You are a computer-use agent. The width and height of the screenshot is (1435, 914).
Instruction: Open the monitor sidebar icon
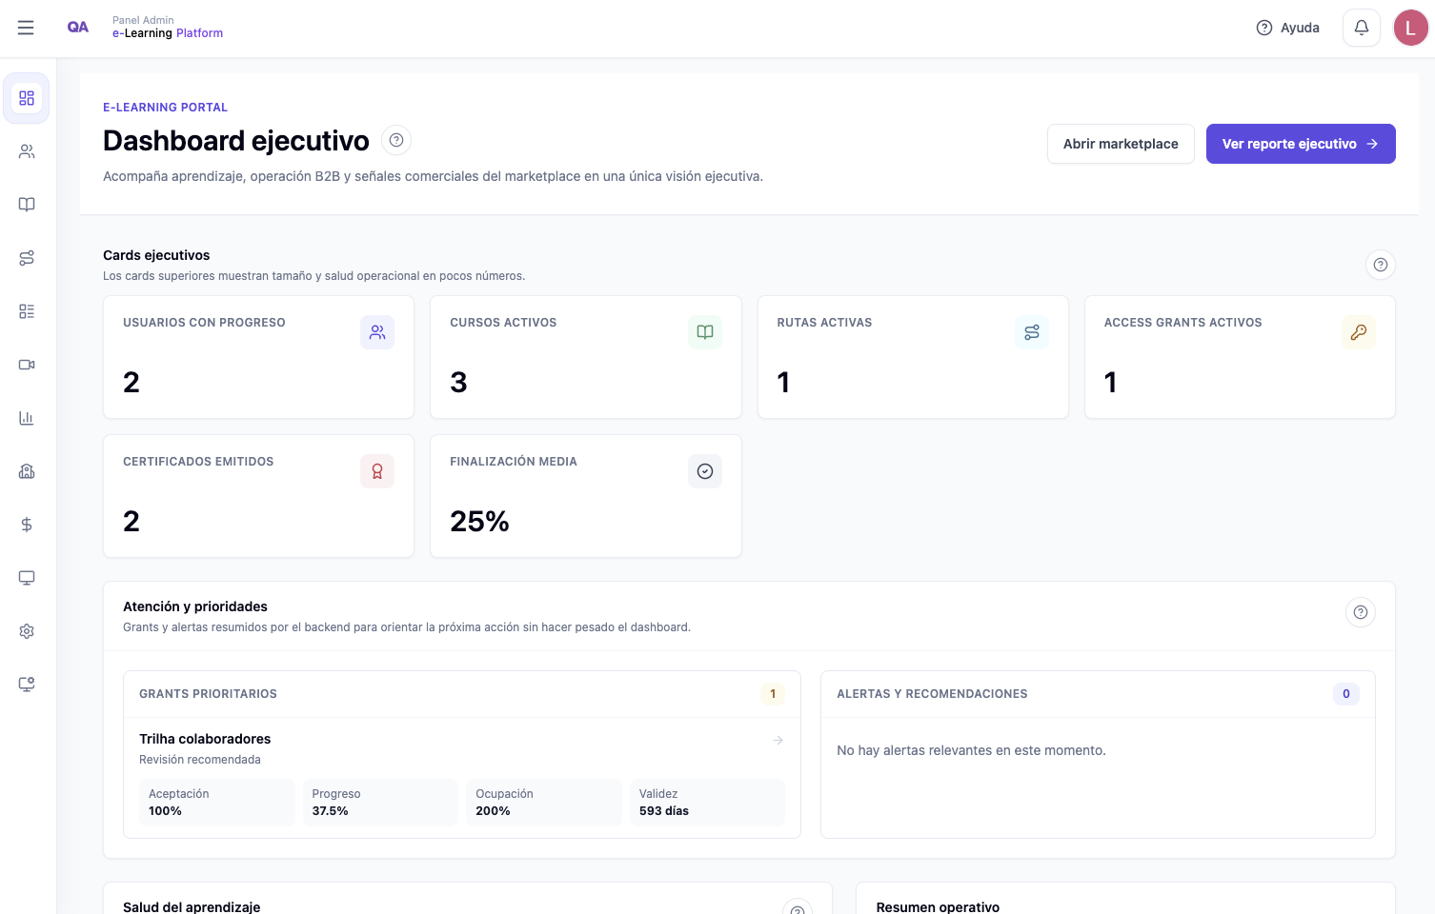coord(27,578)
